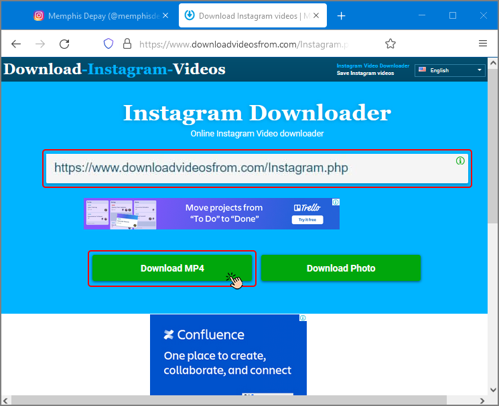Click the Online Instagram Video downloader subtitle
Viewport: 499px width, 406px height.
[x=257, y=133]
